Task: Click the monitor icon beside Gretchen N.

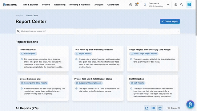Action: coord(145,5)
